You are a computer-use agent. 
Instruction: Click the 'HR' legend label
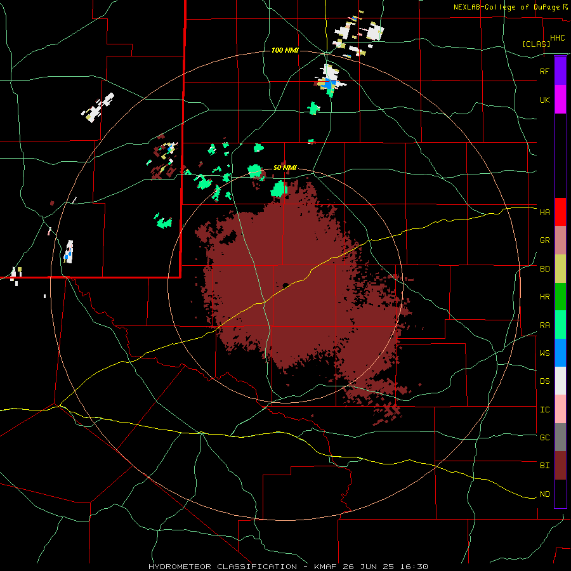click(544, 297)
